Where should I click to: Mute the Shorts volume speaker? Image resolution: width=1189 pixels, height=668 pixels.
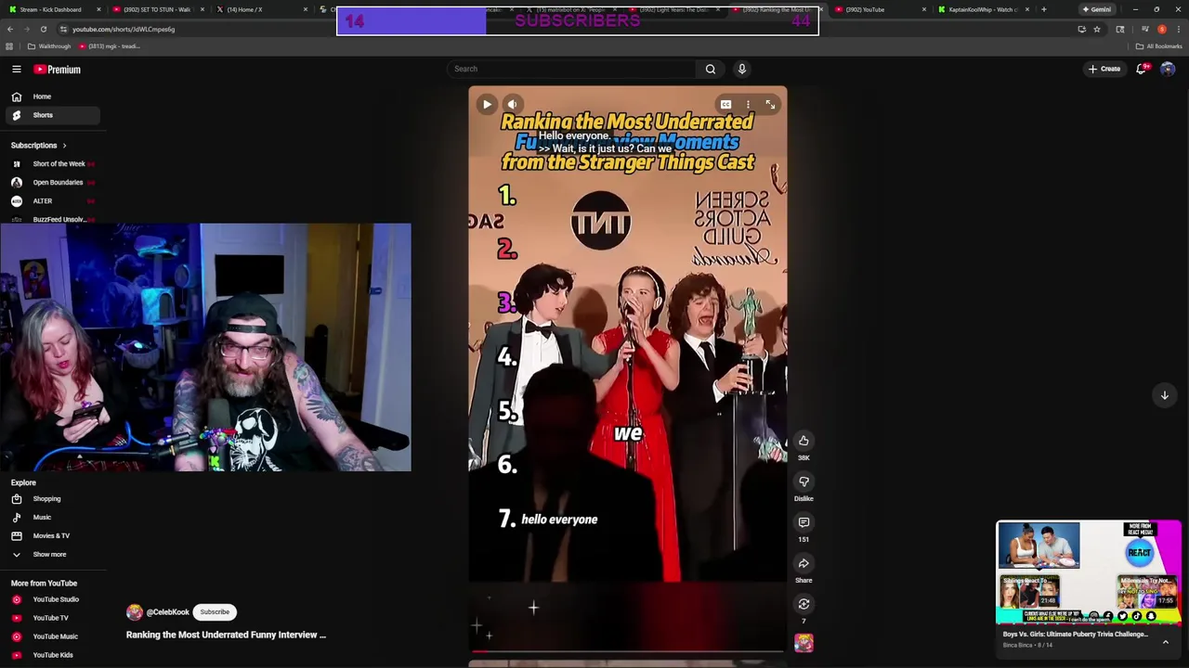coord(512,104)
